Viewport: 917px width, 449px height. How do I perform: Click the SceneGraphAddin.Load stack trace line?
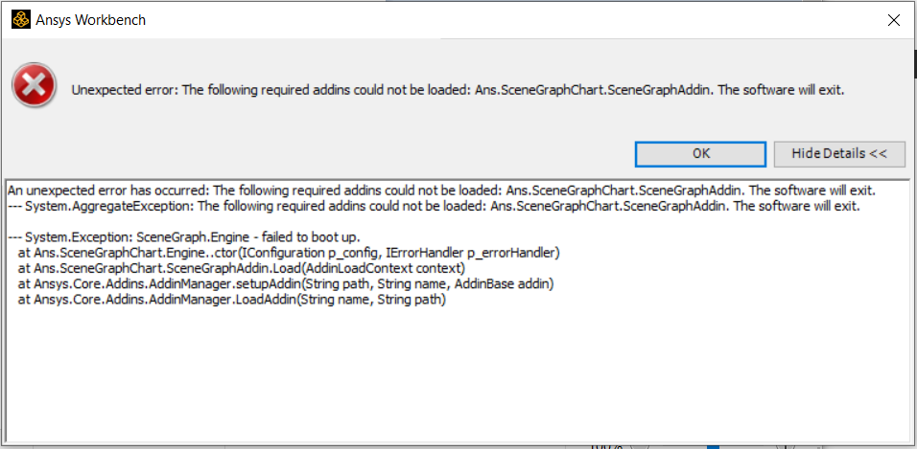pos(241,269)
